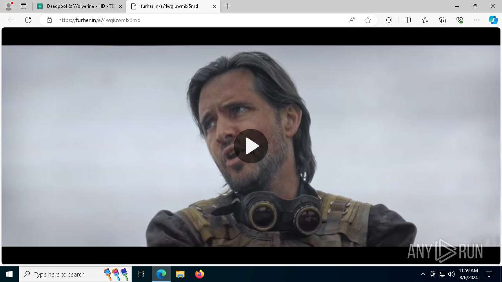Open the Collections icon

pos(442,20)
